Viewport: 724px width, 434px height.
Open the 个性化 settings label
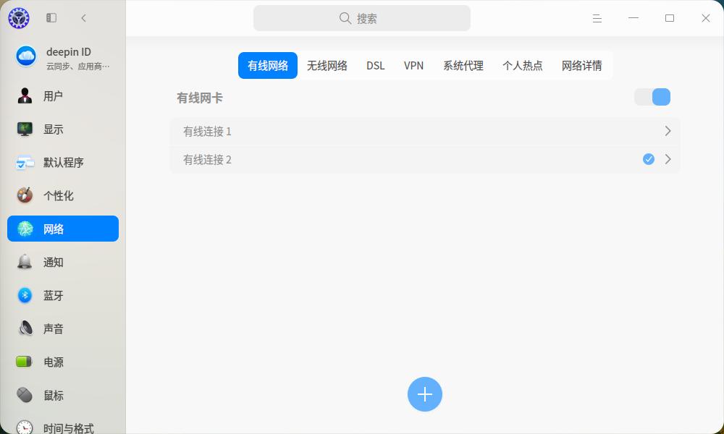click(58, 195)
